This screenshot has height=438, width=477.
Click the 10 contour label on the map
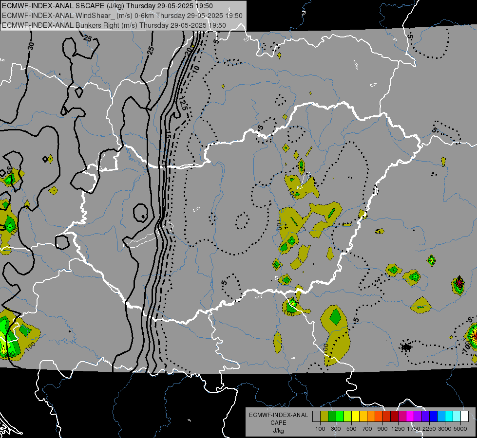[x=196, y=69]
